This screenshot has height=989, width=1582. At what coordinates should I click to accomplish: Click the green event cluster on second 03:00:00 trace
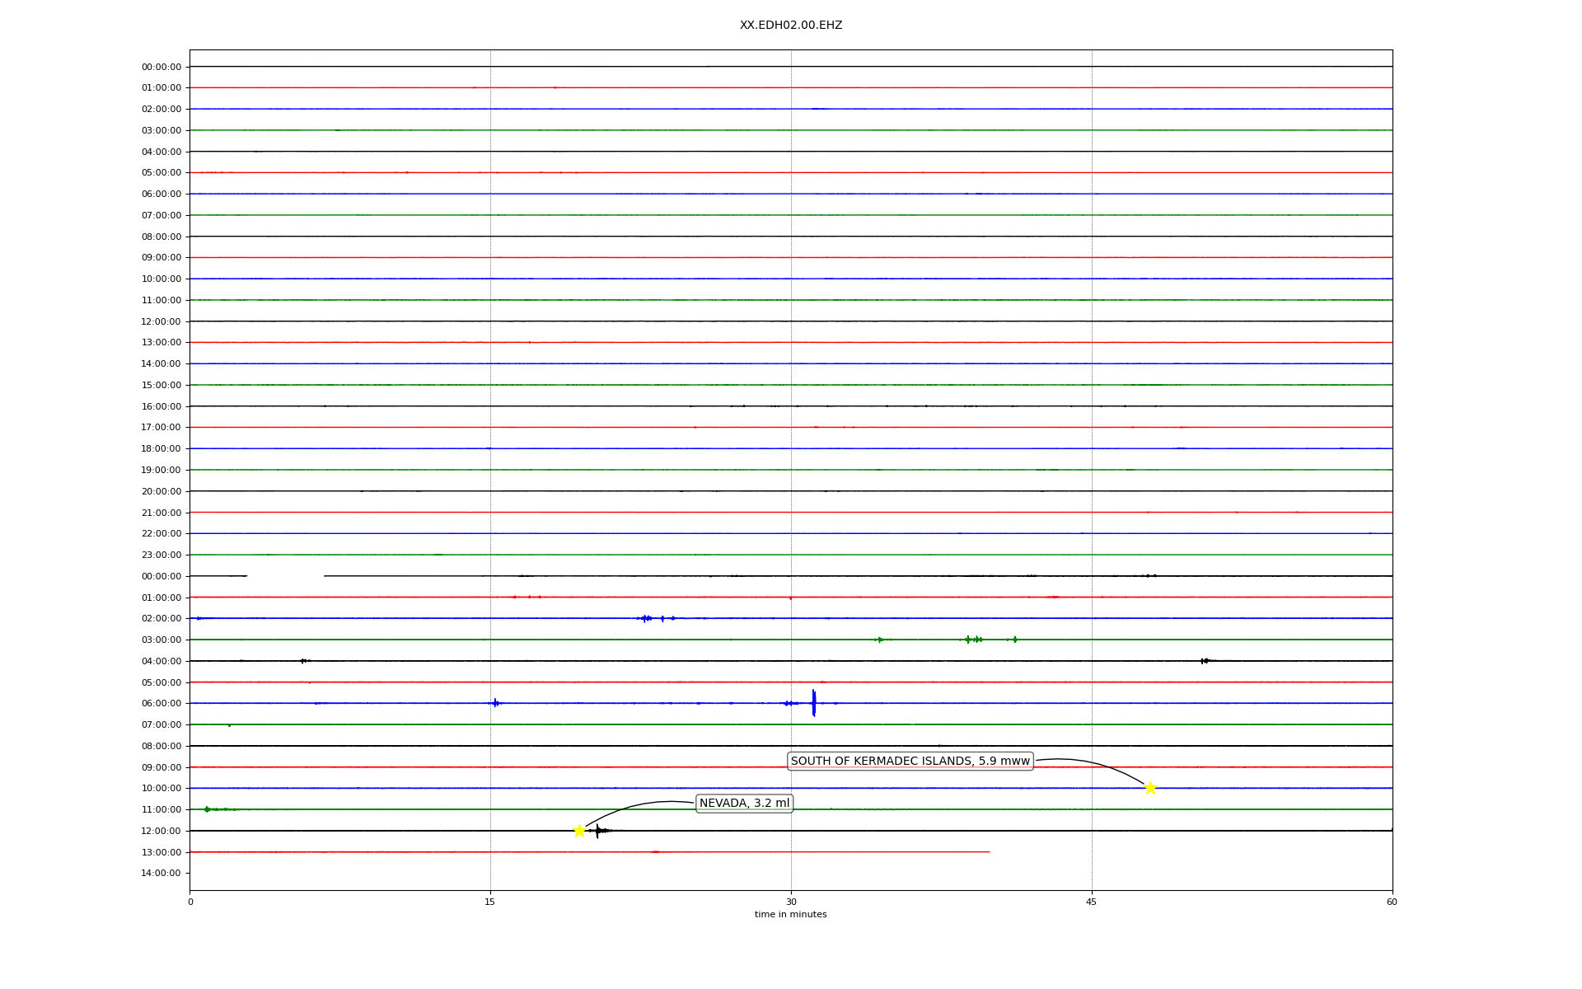974,640
